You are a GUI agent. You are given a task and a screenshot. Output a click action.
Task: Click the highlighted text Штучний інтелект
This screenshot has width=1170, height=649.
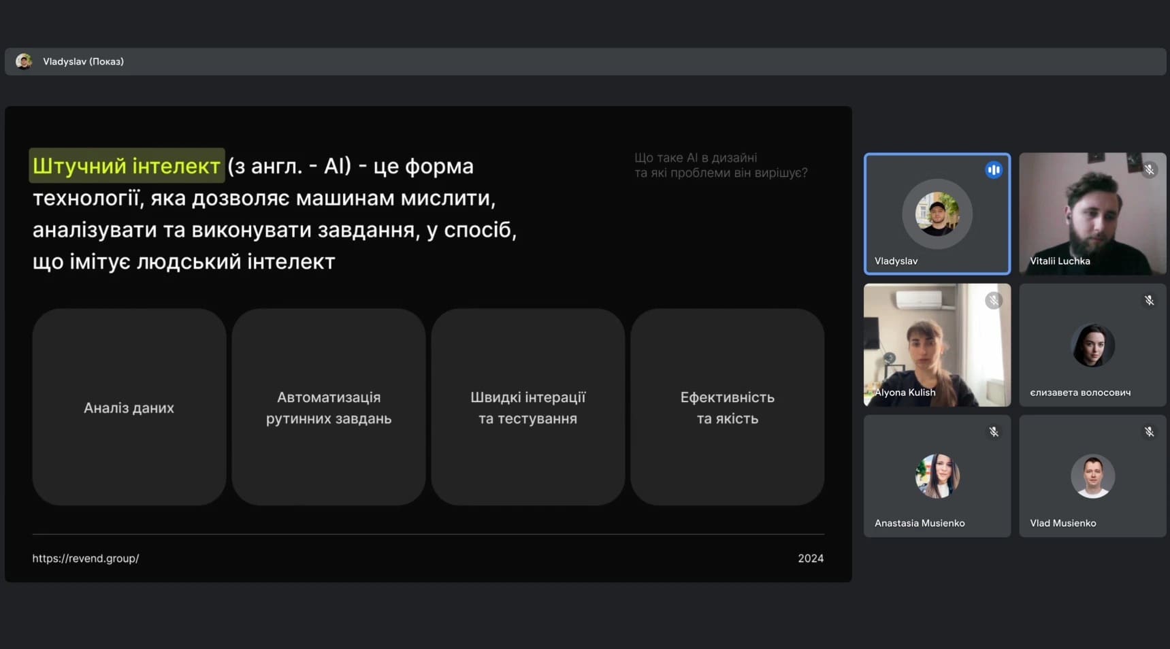tap(126, 165)
